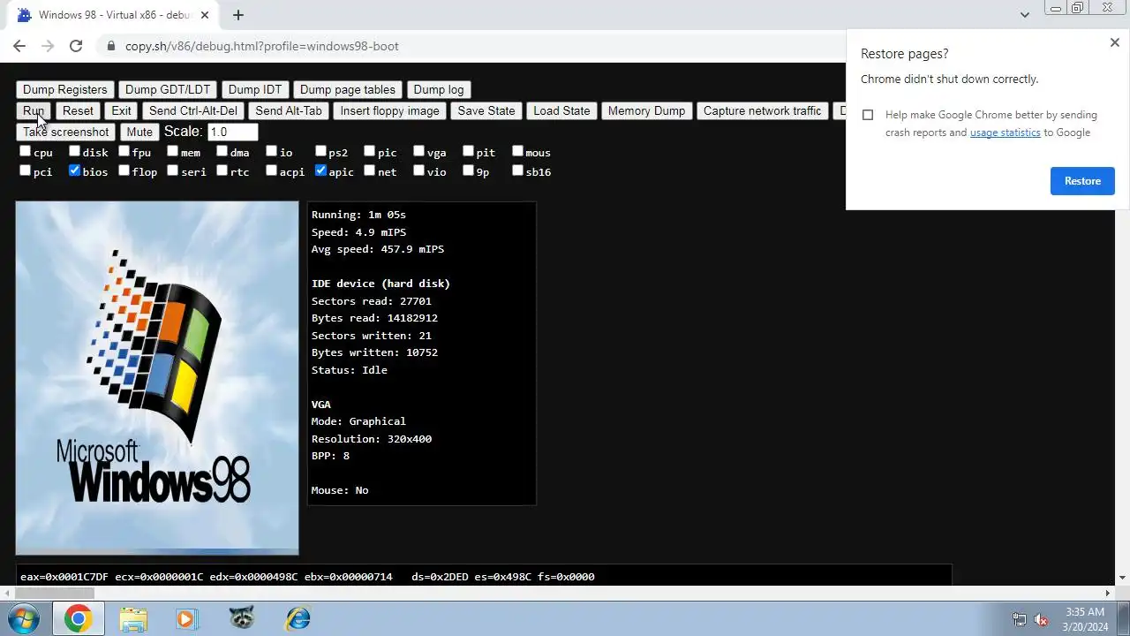
Task: Enable the net log checkbox
Action: coord(370,170)
